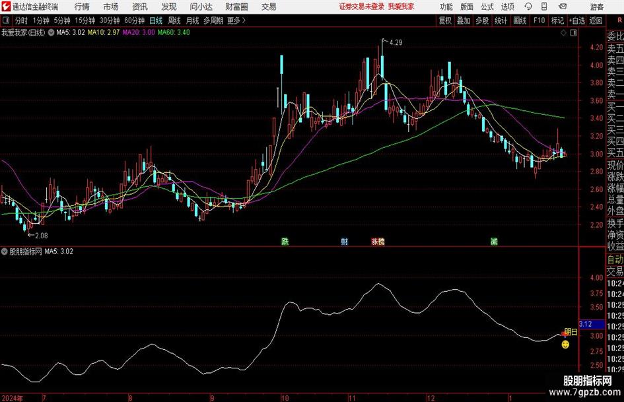Viewport: 624px width, 402px height.
Task: Open the F10 company info button
Action: pyautogui.click(x=539, y=20)
